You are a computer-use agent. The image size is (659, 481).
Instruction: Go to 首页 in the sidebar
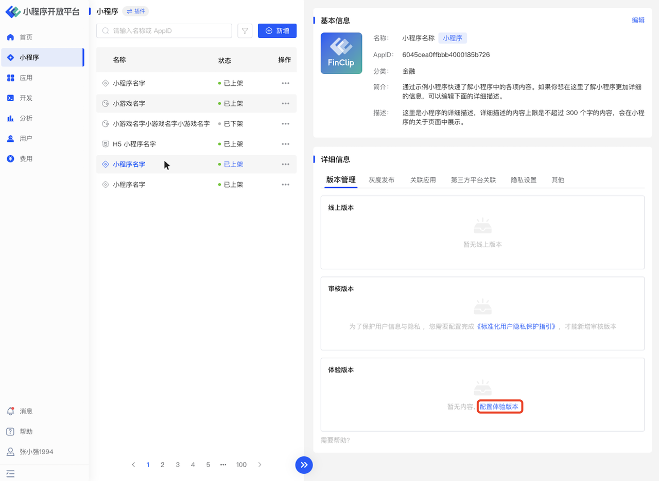[26, 37]
